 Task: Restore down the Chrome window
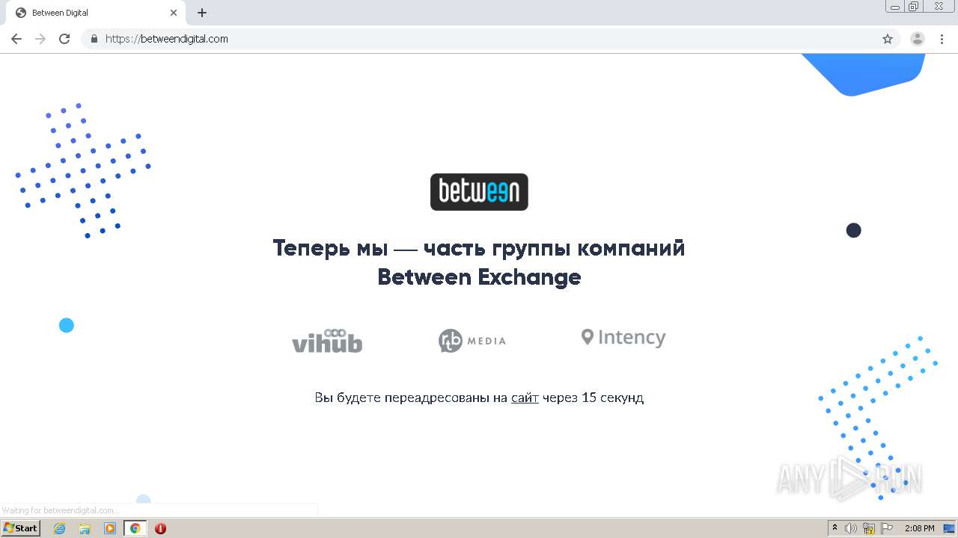click(914, 7)
